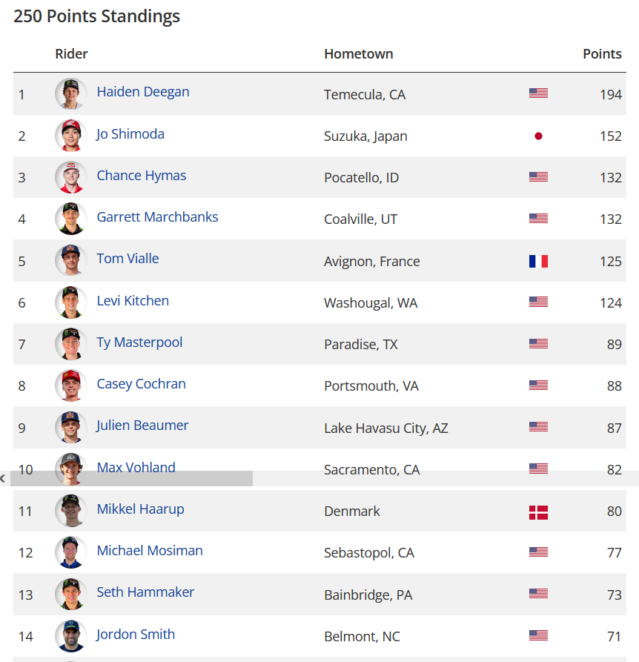Click Jo Shimoda's avatar photo
The height and width of the screenshot is (662, 639).
point(71,136)
